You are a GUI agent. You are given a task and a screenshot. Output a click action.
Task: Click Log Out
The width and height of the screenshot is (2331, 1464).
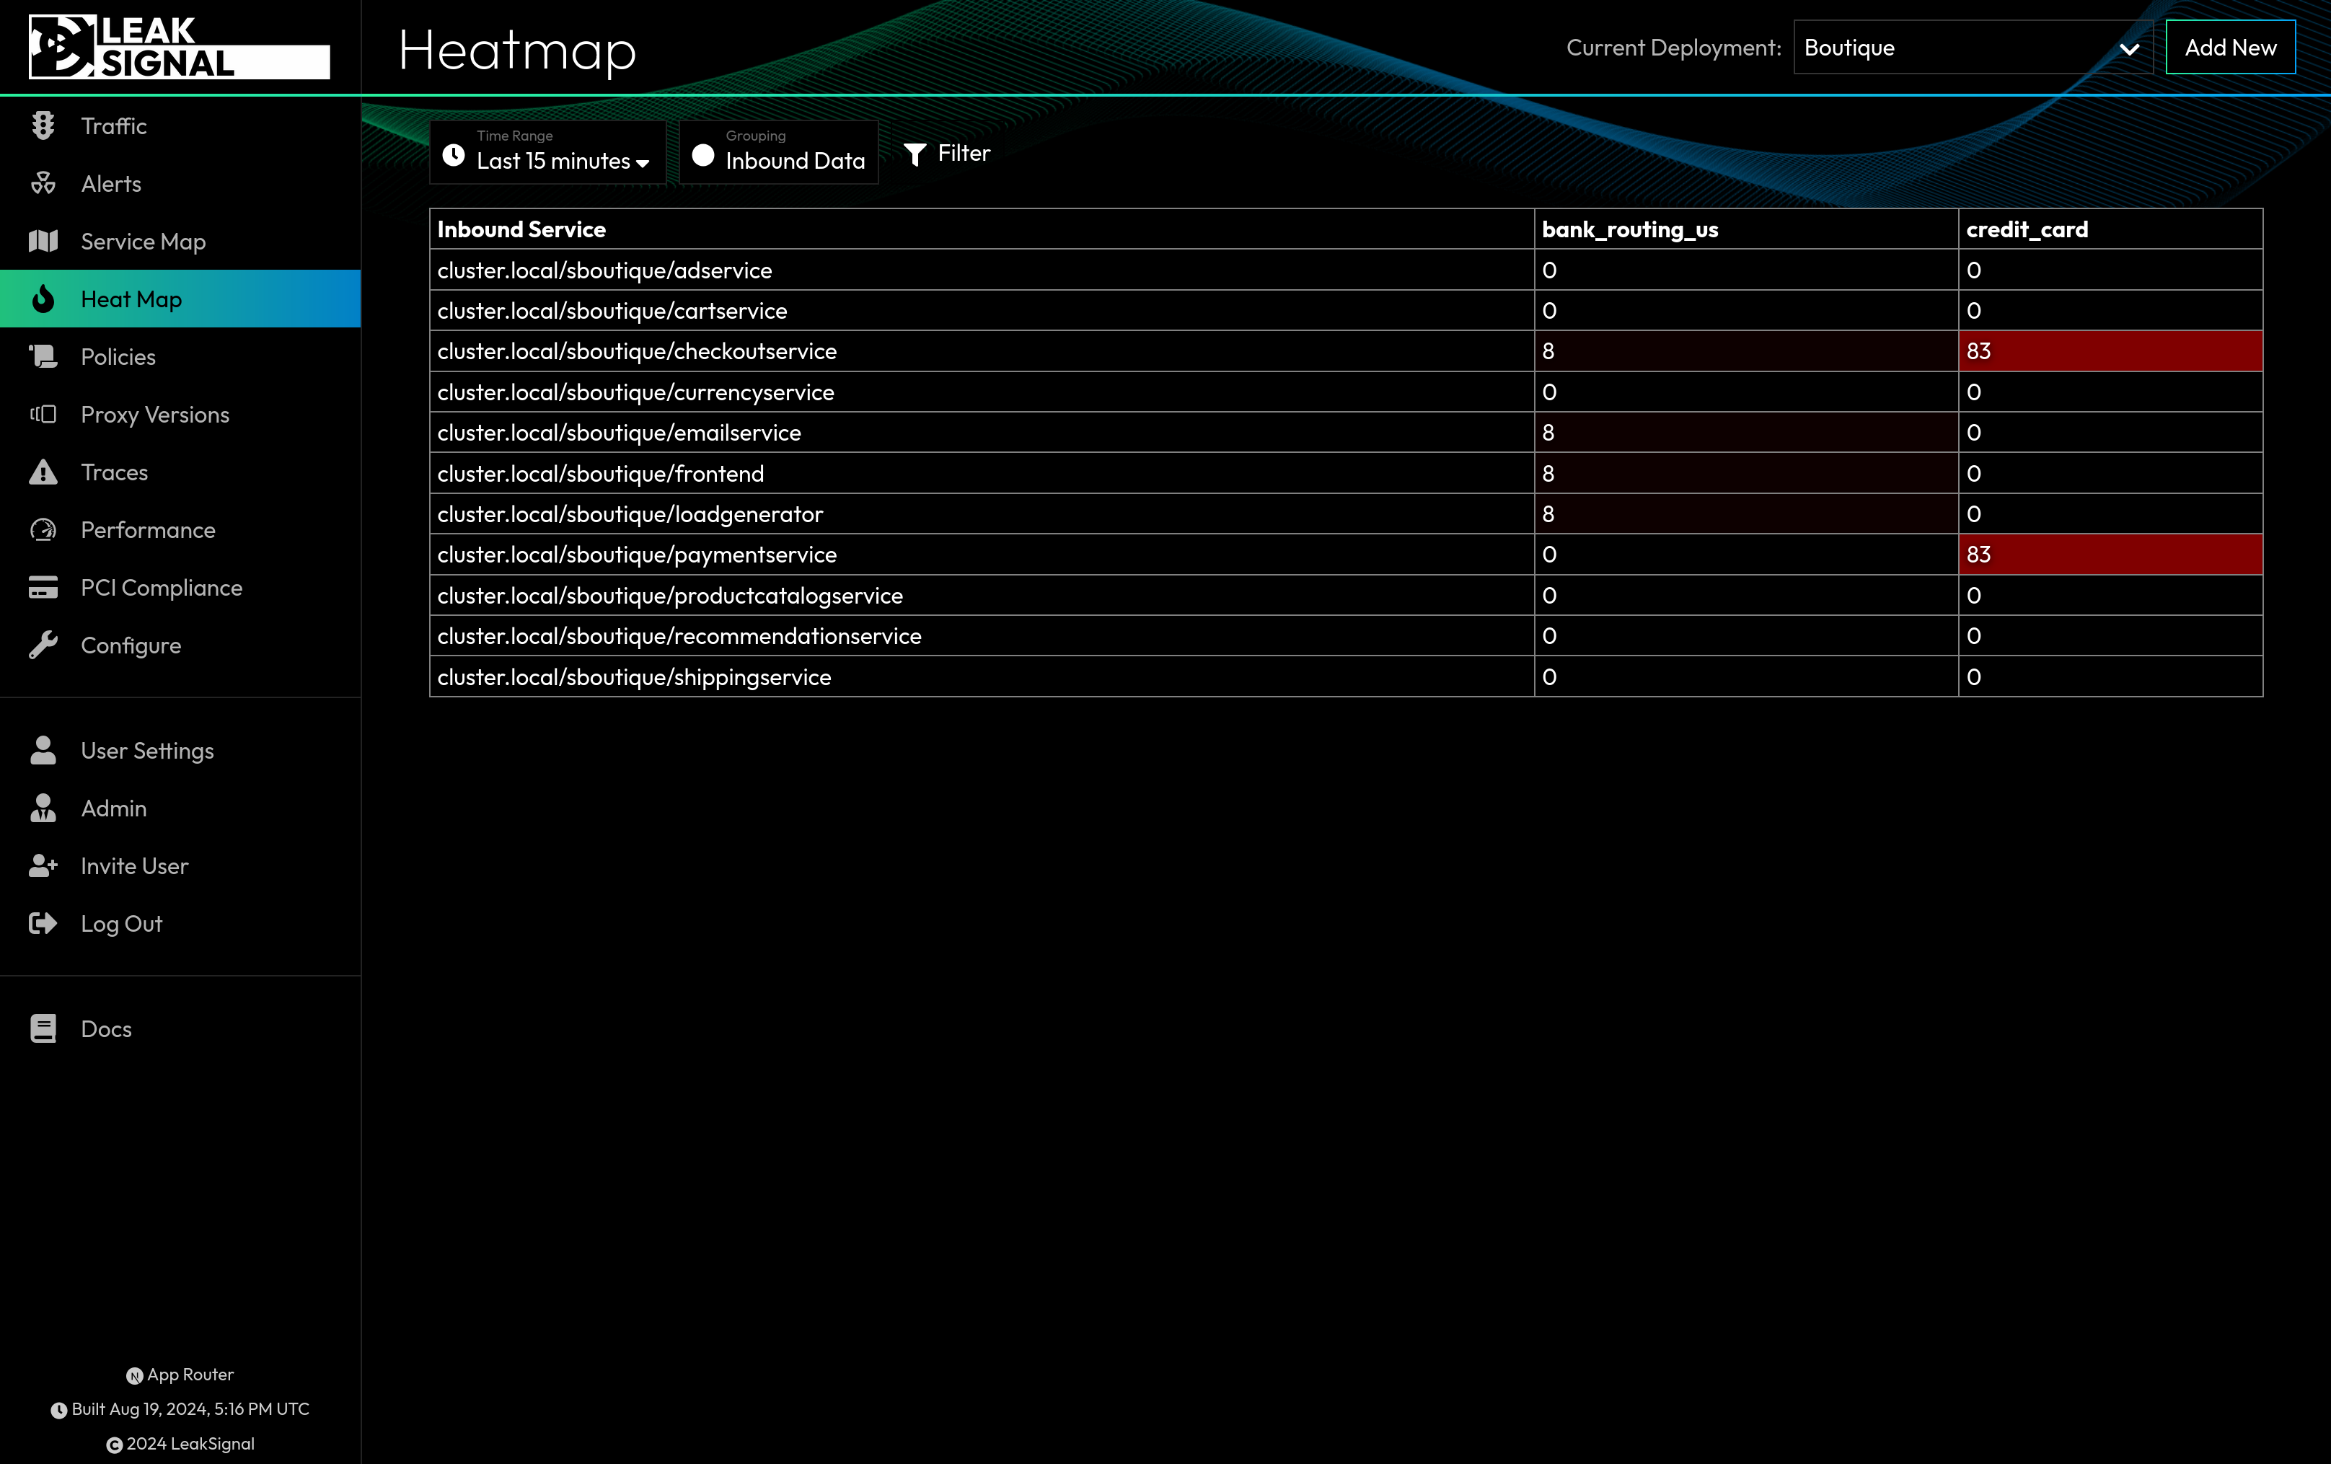tap(180, 922)
